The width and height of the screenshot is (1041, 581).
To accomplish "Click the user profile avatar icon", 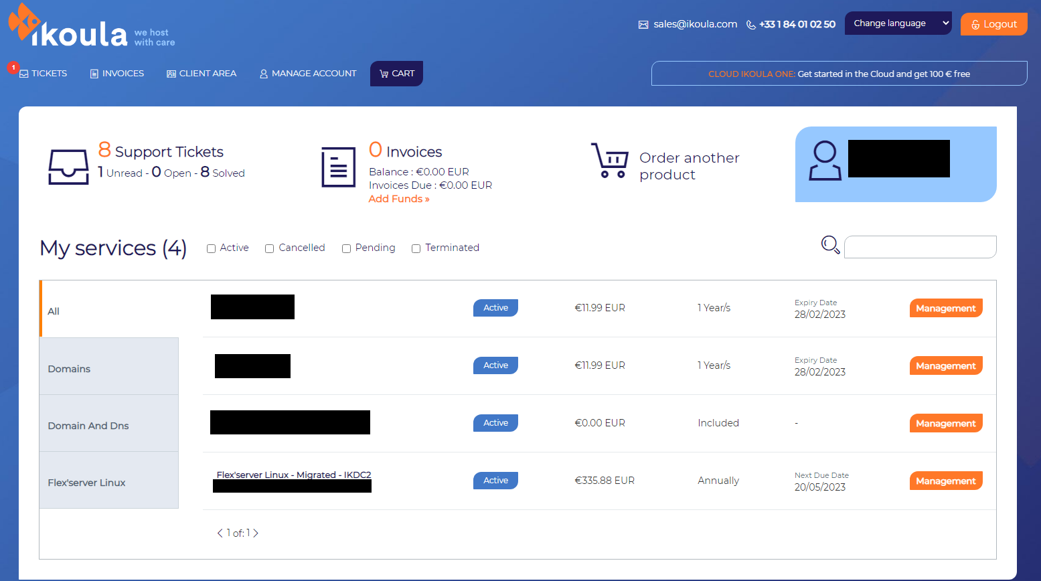I will tap(825, 161).
